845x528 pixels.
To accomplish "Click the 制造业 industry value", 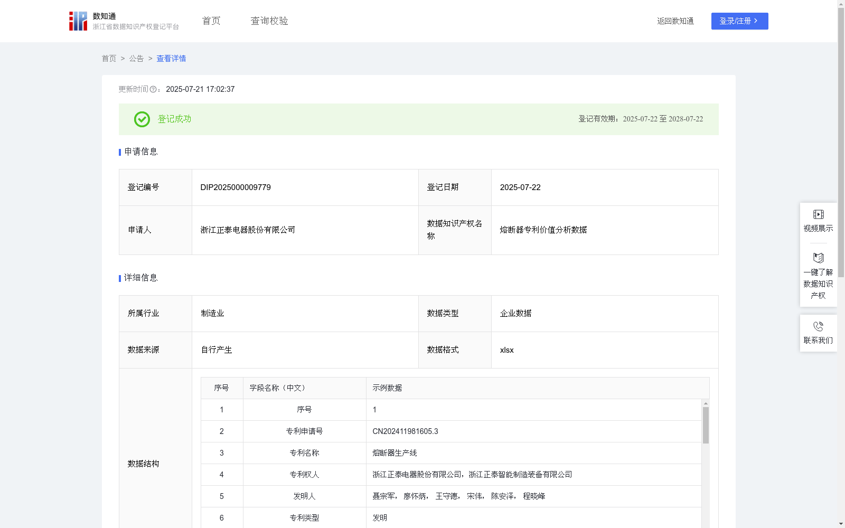I will tap(212, 314).
